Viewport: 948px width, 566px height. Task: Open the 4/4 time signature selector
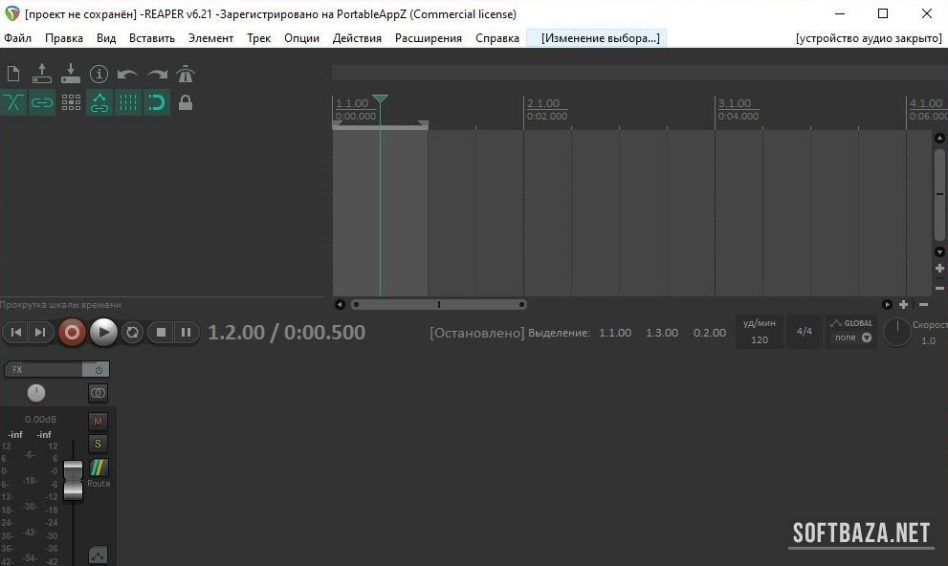(805, 332)
